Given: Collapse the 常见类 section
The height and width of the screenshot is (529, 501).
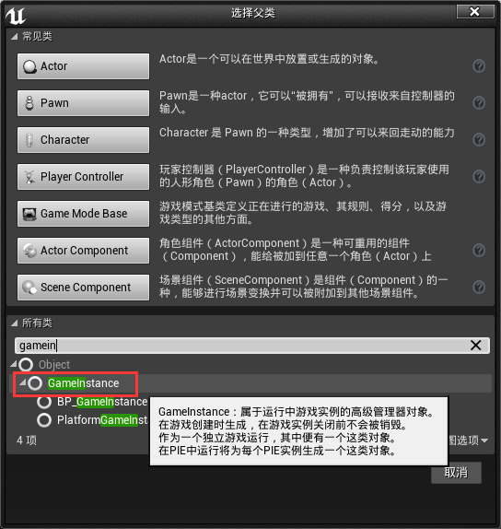Looking at the screenshot, I should tap(14, 37).
